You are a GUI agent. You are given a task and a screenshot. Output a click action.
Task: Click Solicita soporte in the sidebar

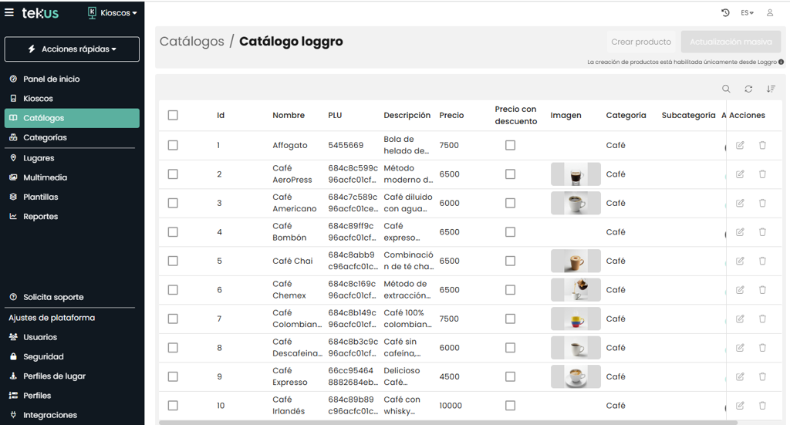[x=53, y=297]
